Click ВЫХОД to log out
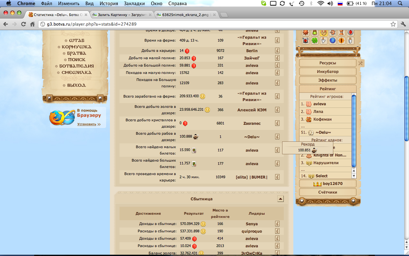 click(x=76, y=85)
